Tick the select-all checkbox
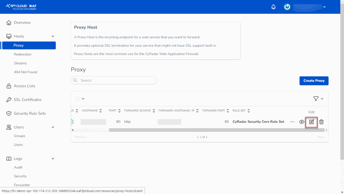The width and height of the screenshot is (344, 194). pos(78,99)
